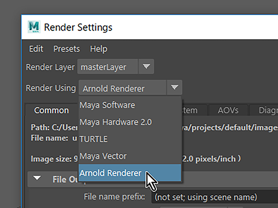Select TURTLE in the renderer list

130,139
